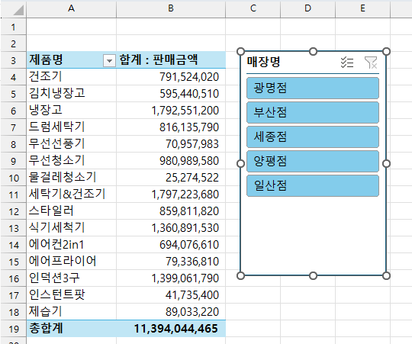Select value 25,274,522
Image resolution: width=412 pixels, height=344 pixels.
tap(171, 178)
